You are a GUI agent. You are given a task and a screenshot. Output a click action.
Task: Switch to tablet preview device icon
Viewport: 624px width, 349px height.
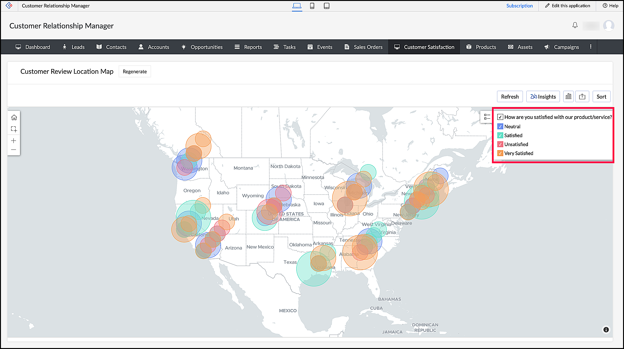(x=326, y=6)
